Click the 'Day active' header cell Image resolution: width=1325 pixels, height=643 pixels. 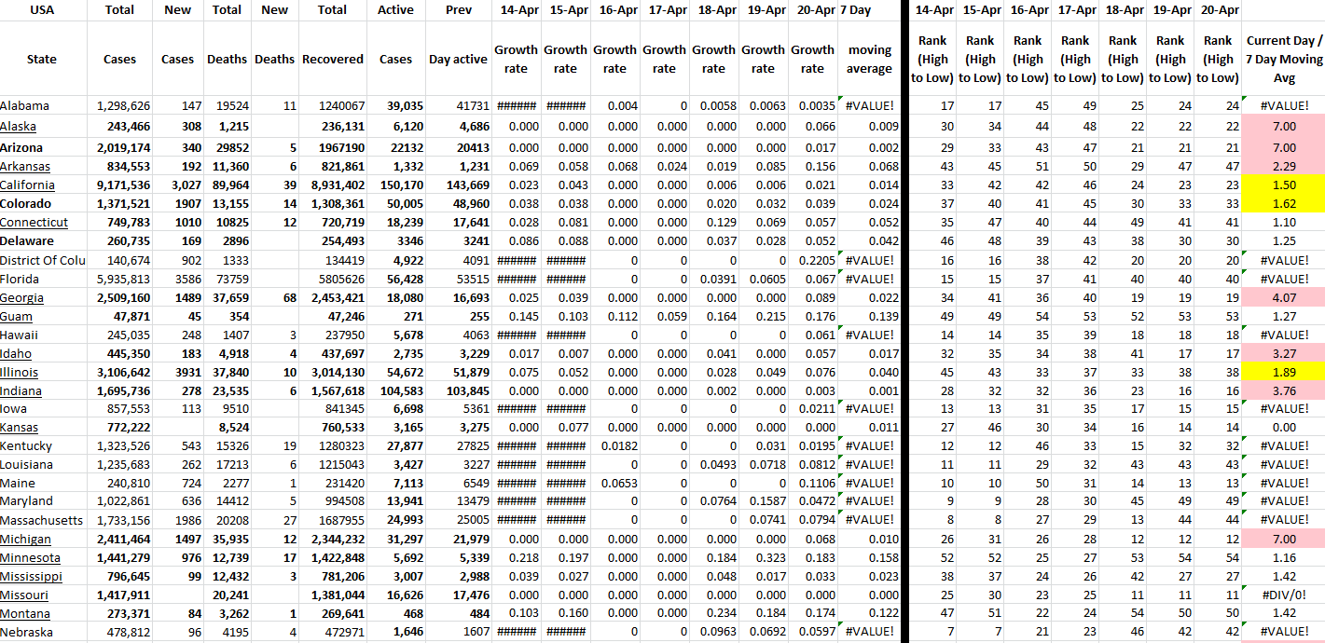click(x=458, y=59)
